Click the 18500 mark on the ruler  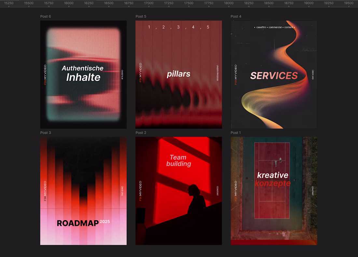tap(269, 3)
